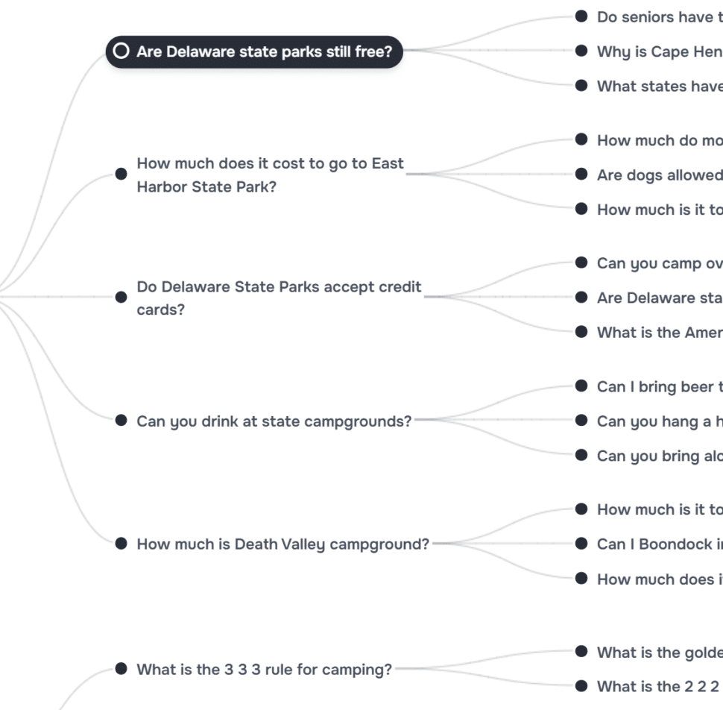Open the 'Can you hang a h' child question

pos(660,421)
